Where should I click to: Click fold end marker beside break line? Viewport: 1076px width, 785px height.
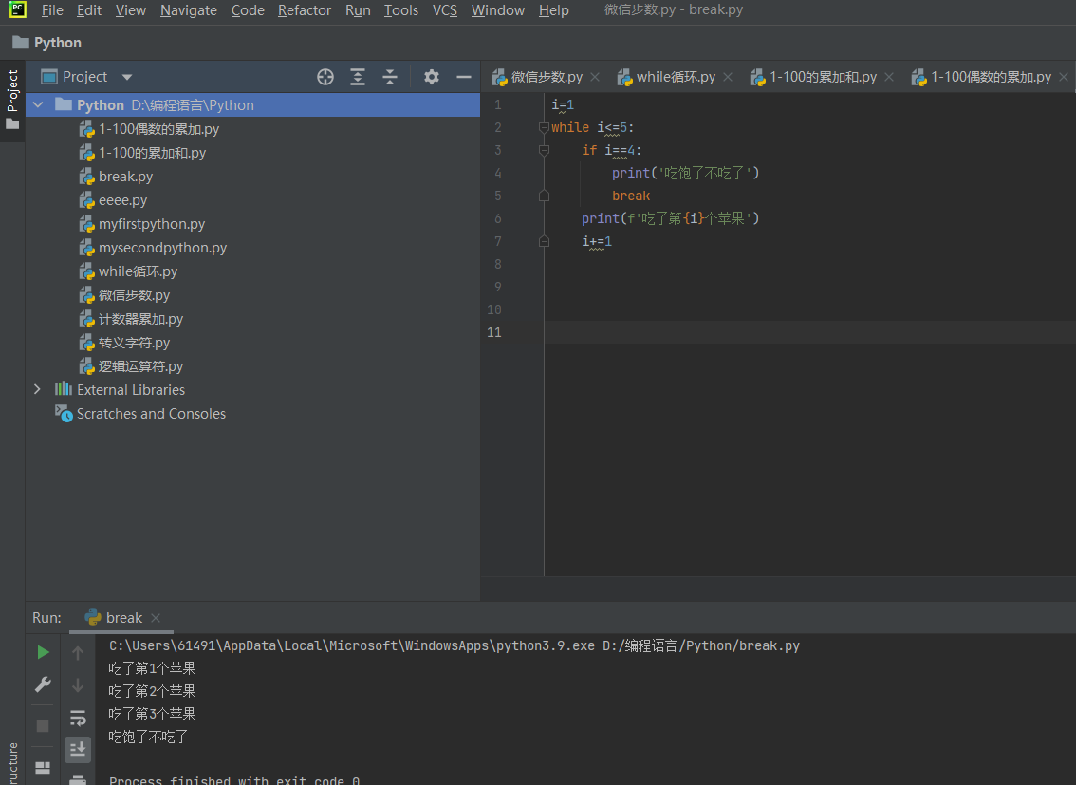click(x=544, y=196)
